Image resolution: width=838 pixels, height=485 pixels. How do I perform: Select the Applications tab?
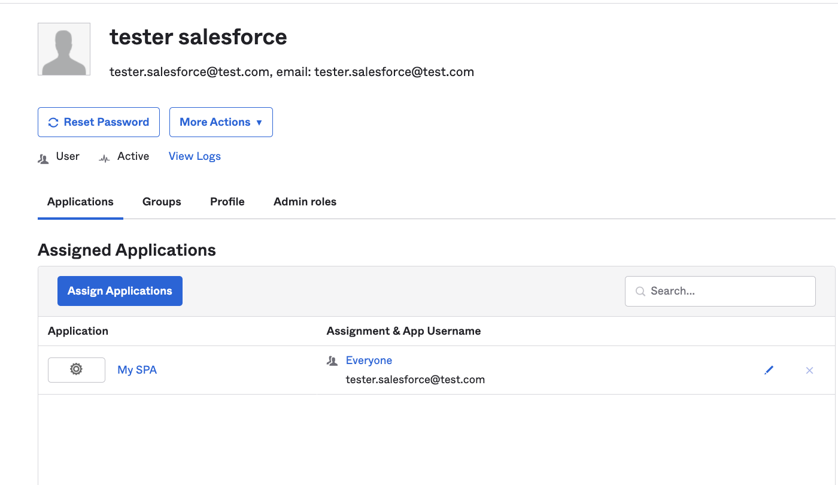tap(80, 202)
